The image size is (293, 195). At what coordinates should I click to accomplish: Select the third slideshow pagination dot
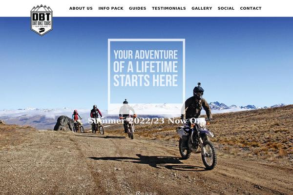tap(146, 194)
